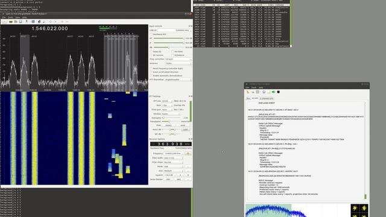
Task: Click Receiver Options panel undock icon
Action: pos(189,139)
